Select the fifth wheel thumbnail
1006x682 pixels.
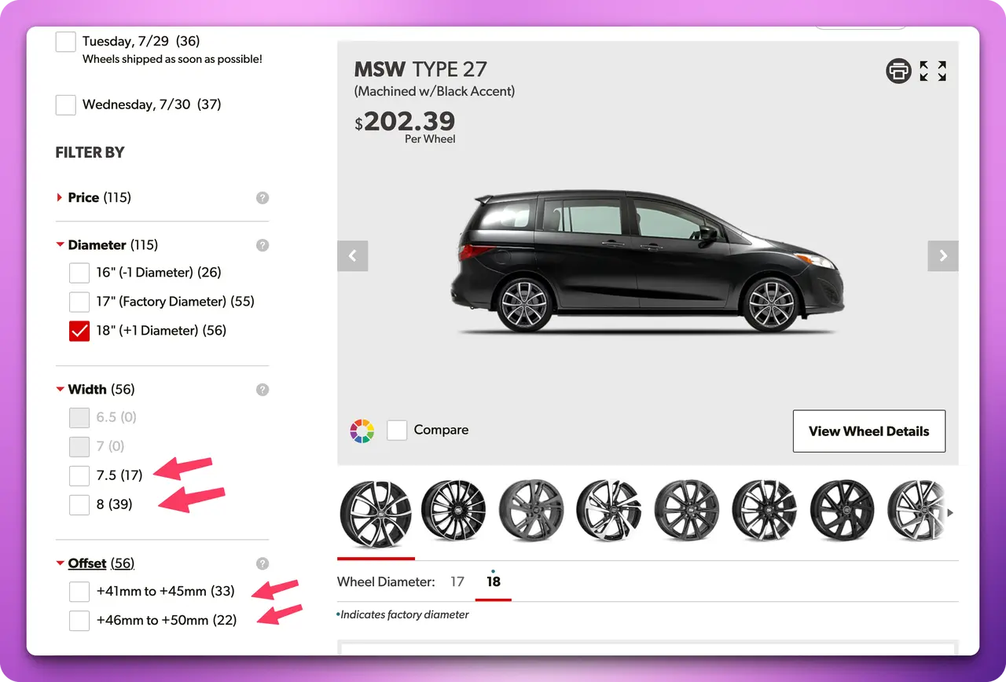click(687, 511)
